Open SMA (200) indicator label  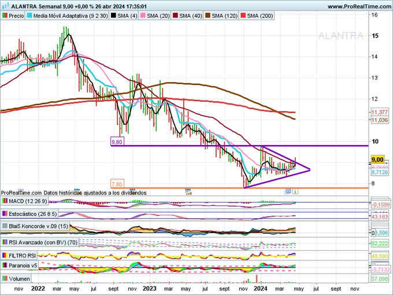[260, 16]
